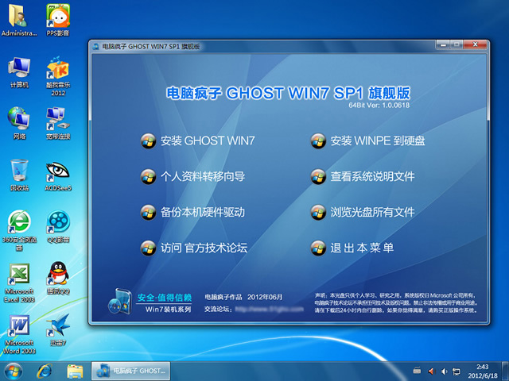The image size is (509, 381).
Task: Select the 电脑疯子 GHOST taskbar window button
Action: tap(130, 371)
